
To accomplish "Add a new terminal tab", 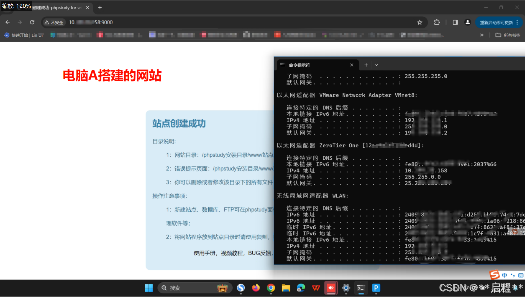I will tap(366, 65).
